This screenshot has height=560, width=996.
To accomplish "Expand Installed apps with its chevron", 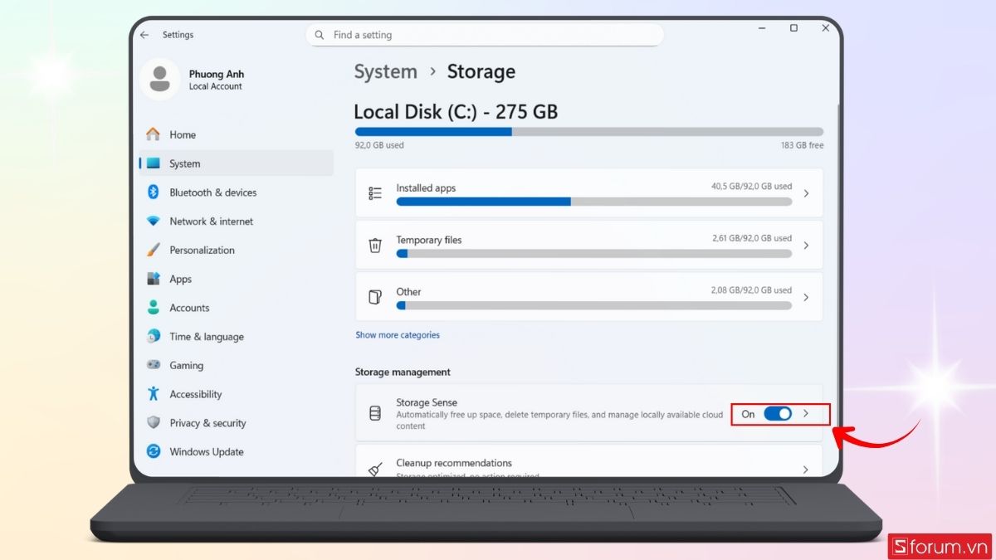I will (x=806, y=193).
